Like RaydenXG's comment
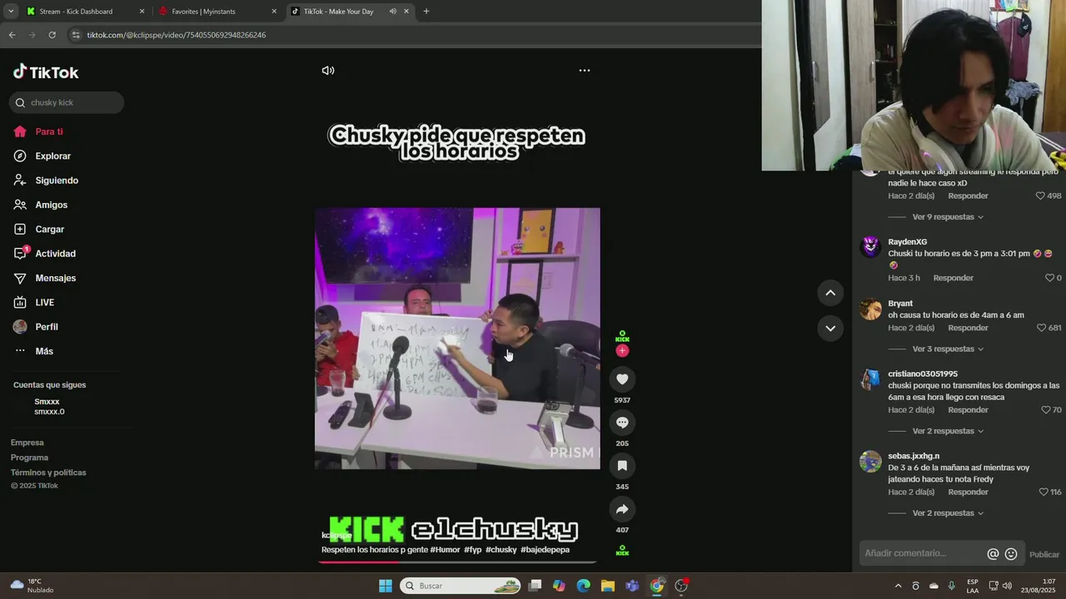 coord(1049,278)
